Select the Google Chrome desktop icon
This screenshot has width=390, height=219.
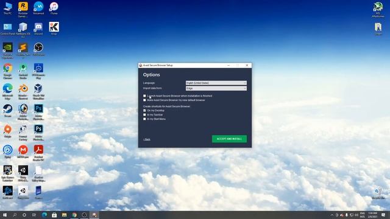point(8,71)
